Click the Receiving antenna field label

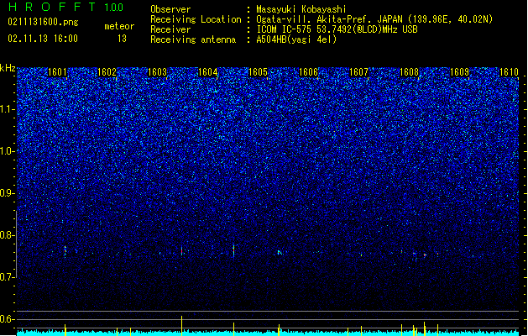coord(193,39)
